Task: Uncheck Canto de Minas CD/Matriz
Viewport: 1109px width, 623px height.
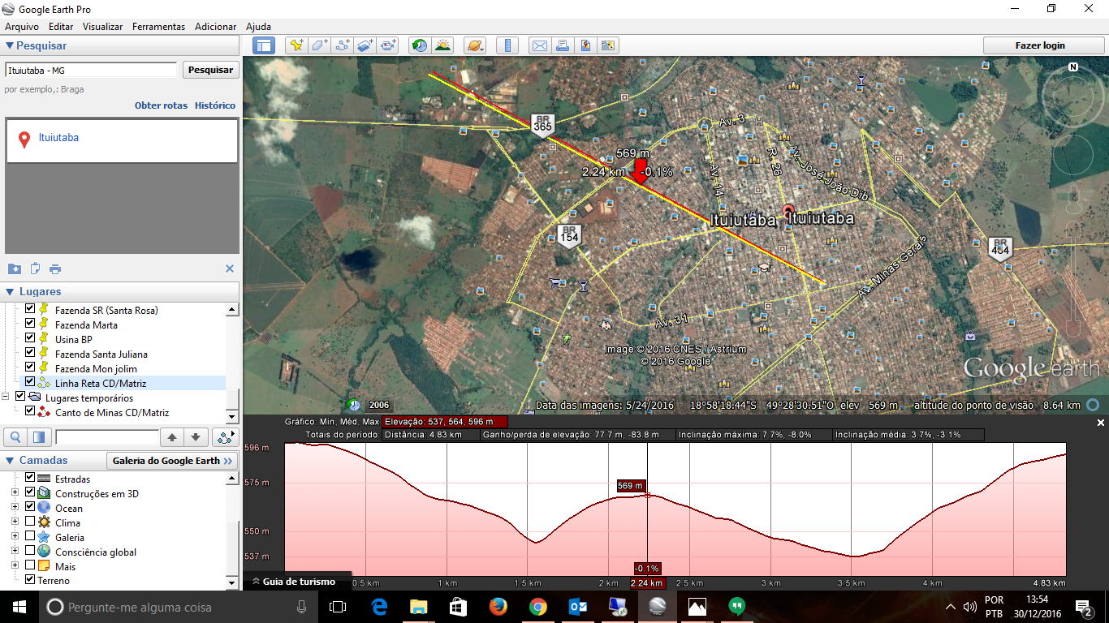Action: 30,412
